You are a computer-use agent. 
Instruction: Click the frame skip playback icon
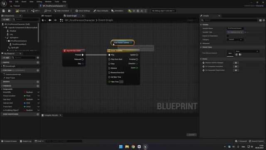click(x=134, y=11)
